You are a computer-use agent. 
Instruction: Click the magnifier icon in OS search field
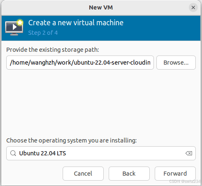click(13, 153)
